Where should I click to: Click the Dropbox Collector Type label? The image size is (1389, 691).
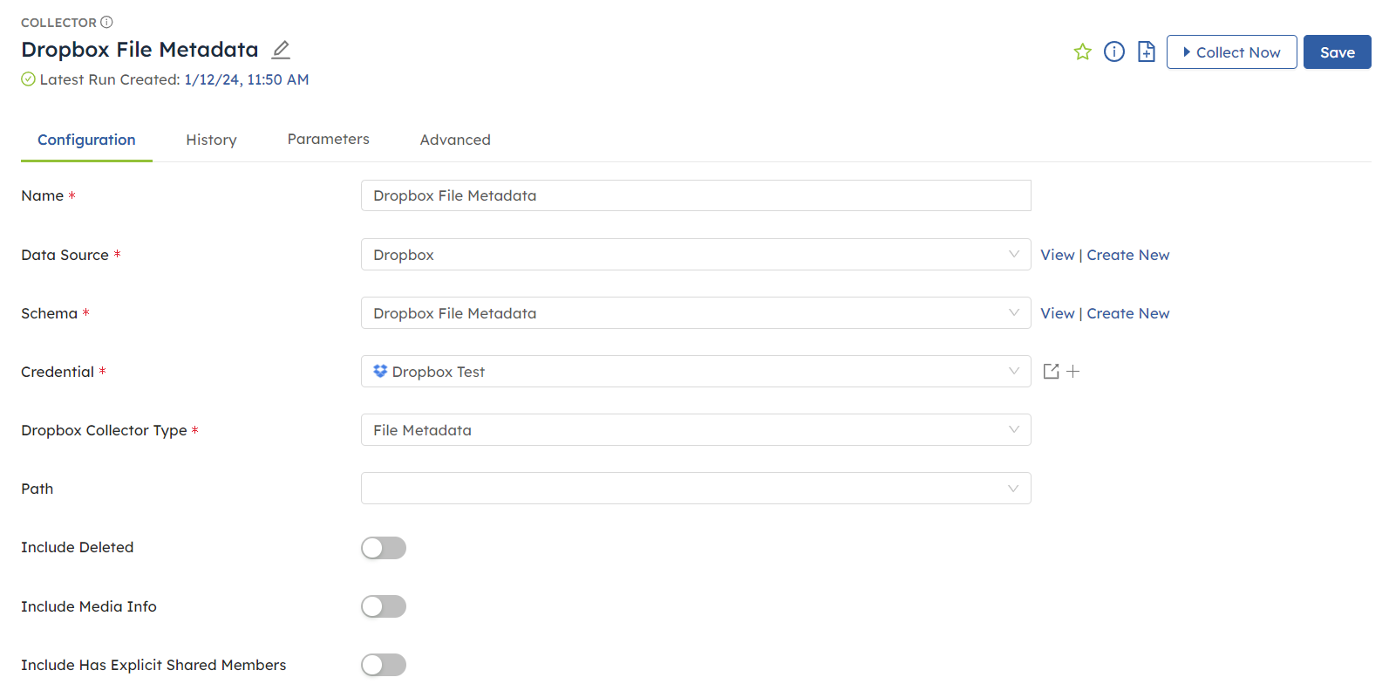click(x=104, y=430)
